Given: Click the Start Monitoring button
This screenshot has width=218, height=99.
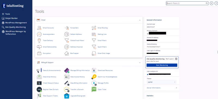Looking at the screenshot, I should [x=162, y=65].
